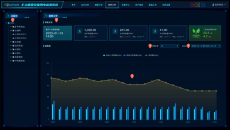Toggle the cyan bar series in chart legend
The height and width of the screenshot is (130, 230).
[112, 55]
